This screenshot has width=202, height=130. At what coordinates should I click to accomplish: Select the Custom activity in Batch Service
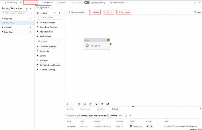49,41
